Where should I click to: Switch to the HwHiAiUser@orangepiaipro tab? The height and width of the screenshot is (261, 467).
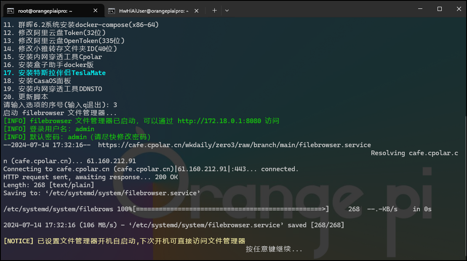[153, 11]
